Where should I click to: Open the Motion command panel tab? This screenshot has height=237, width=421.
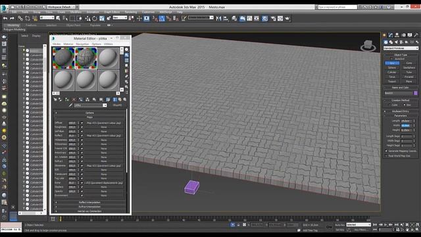pyautogui.click(x=403, y=35)
